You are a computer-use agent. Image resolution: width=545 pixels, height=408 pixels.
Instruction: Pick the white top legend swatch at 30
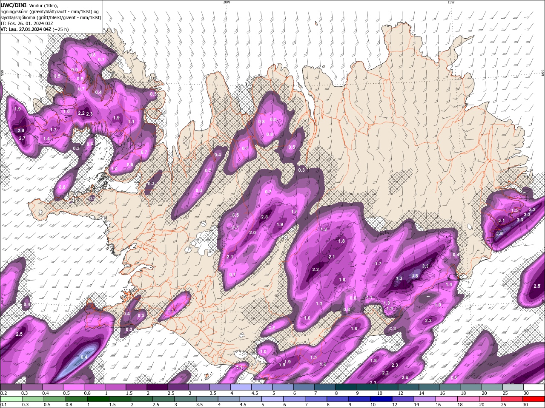point(534,387)
